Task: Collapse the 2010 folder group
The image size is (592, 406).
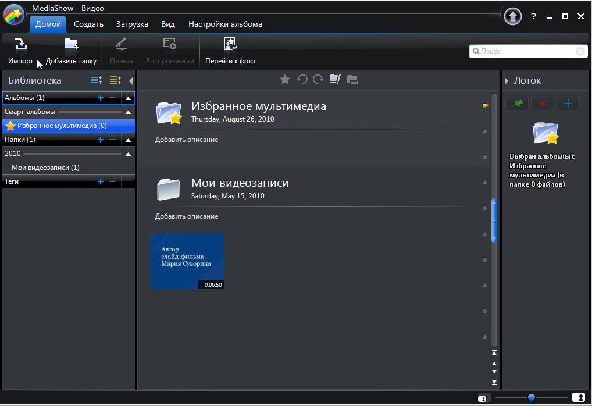Action: 128,154
